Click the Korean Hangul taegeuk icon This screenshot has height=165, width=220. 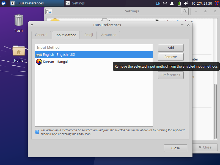[39, 62]
